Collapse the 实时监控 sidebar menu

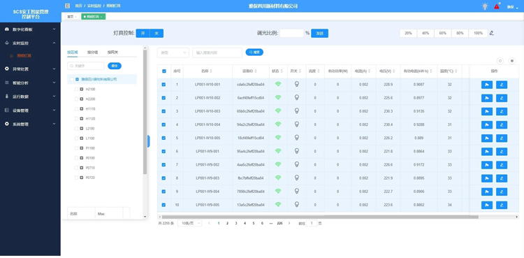pos(31,43)
